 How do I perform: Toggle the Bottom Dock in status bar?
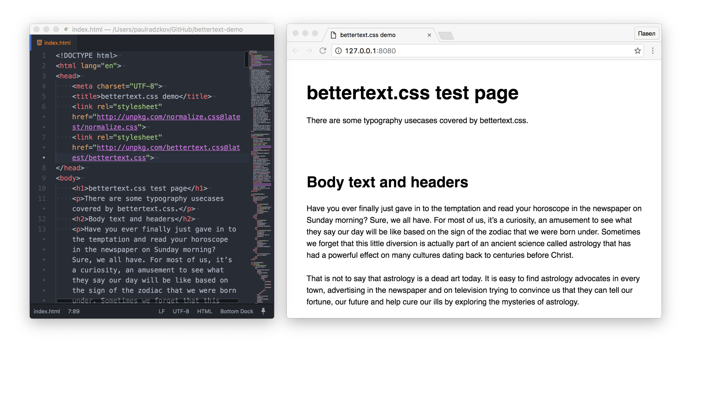click(x=237, y=311)
